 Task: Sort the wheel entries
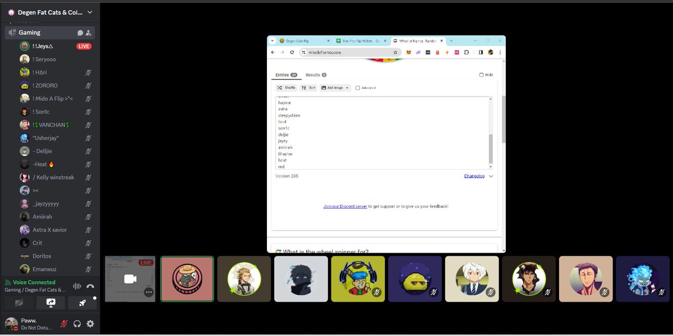pyautogui.click(x=308, y=88)
